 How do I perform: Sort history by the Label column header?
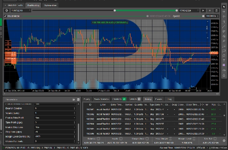103,105
